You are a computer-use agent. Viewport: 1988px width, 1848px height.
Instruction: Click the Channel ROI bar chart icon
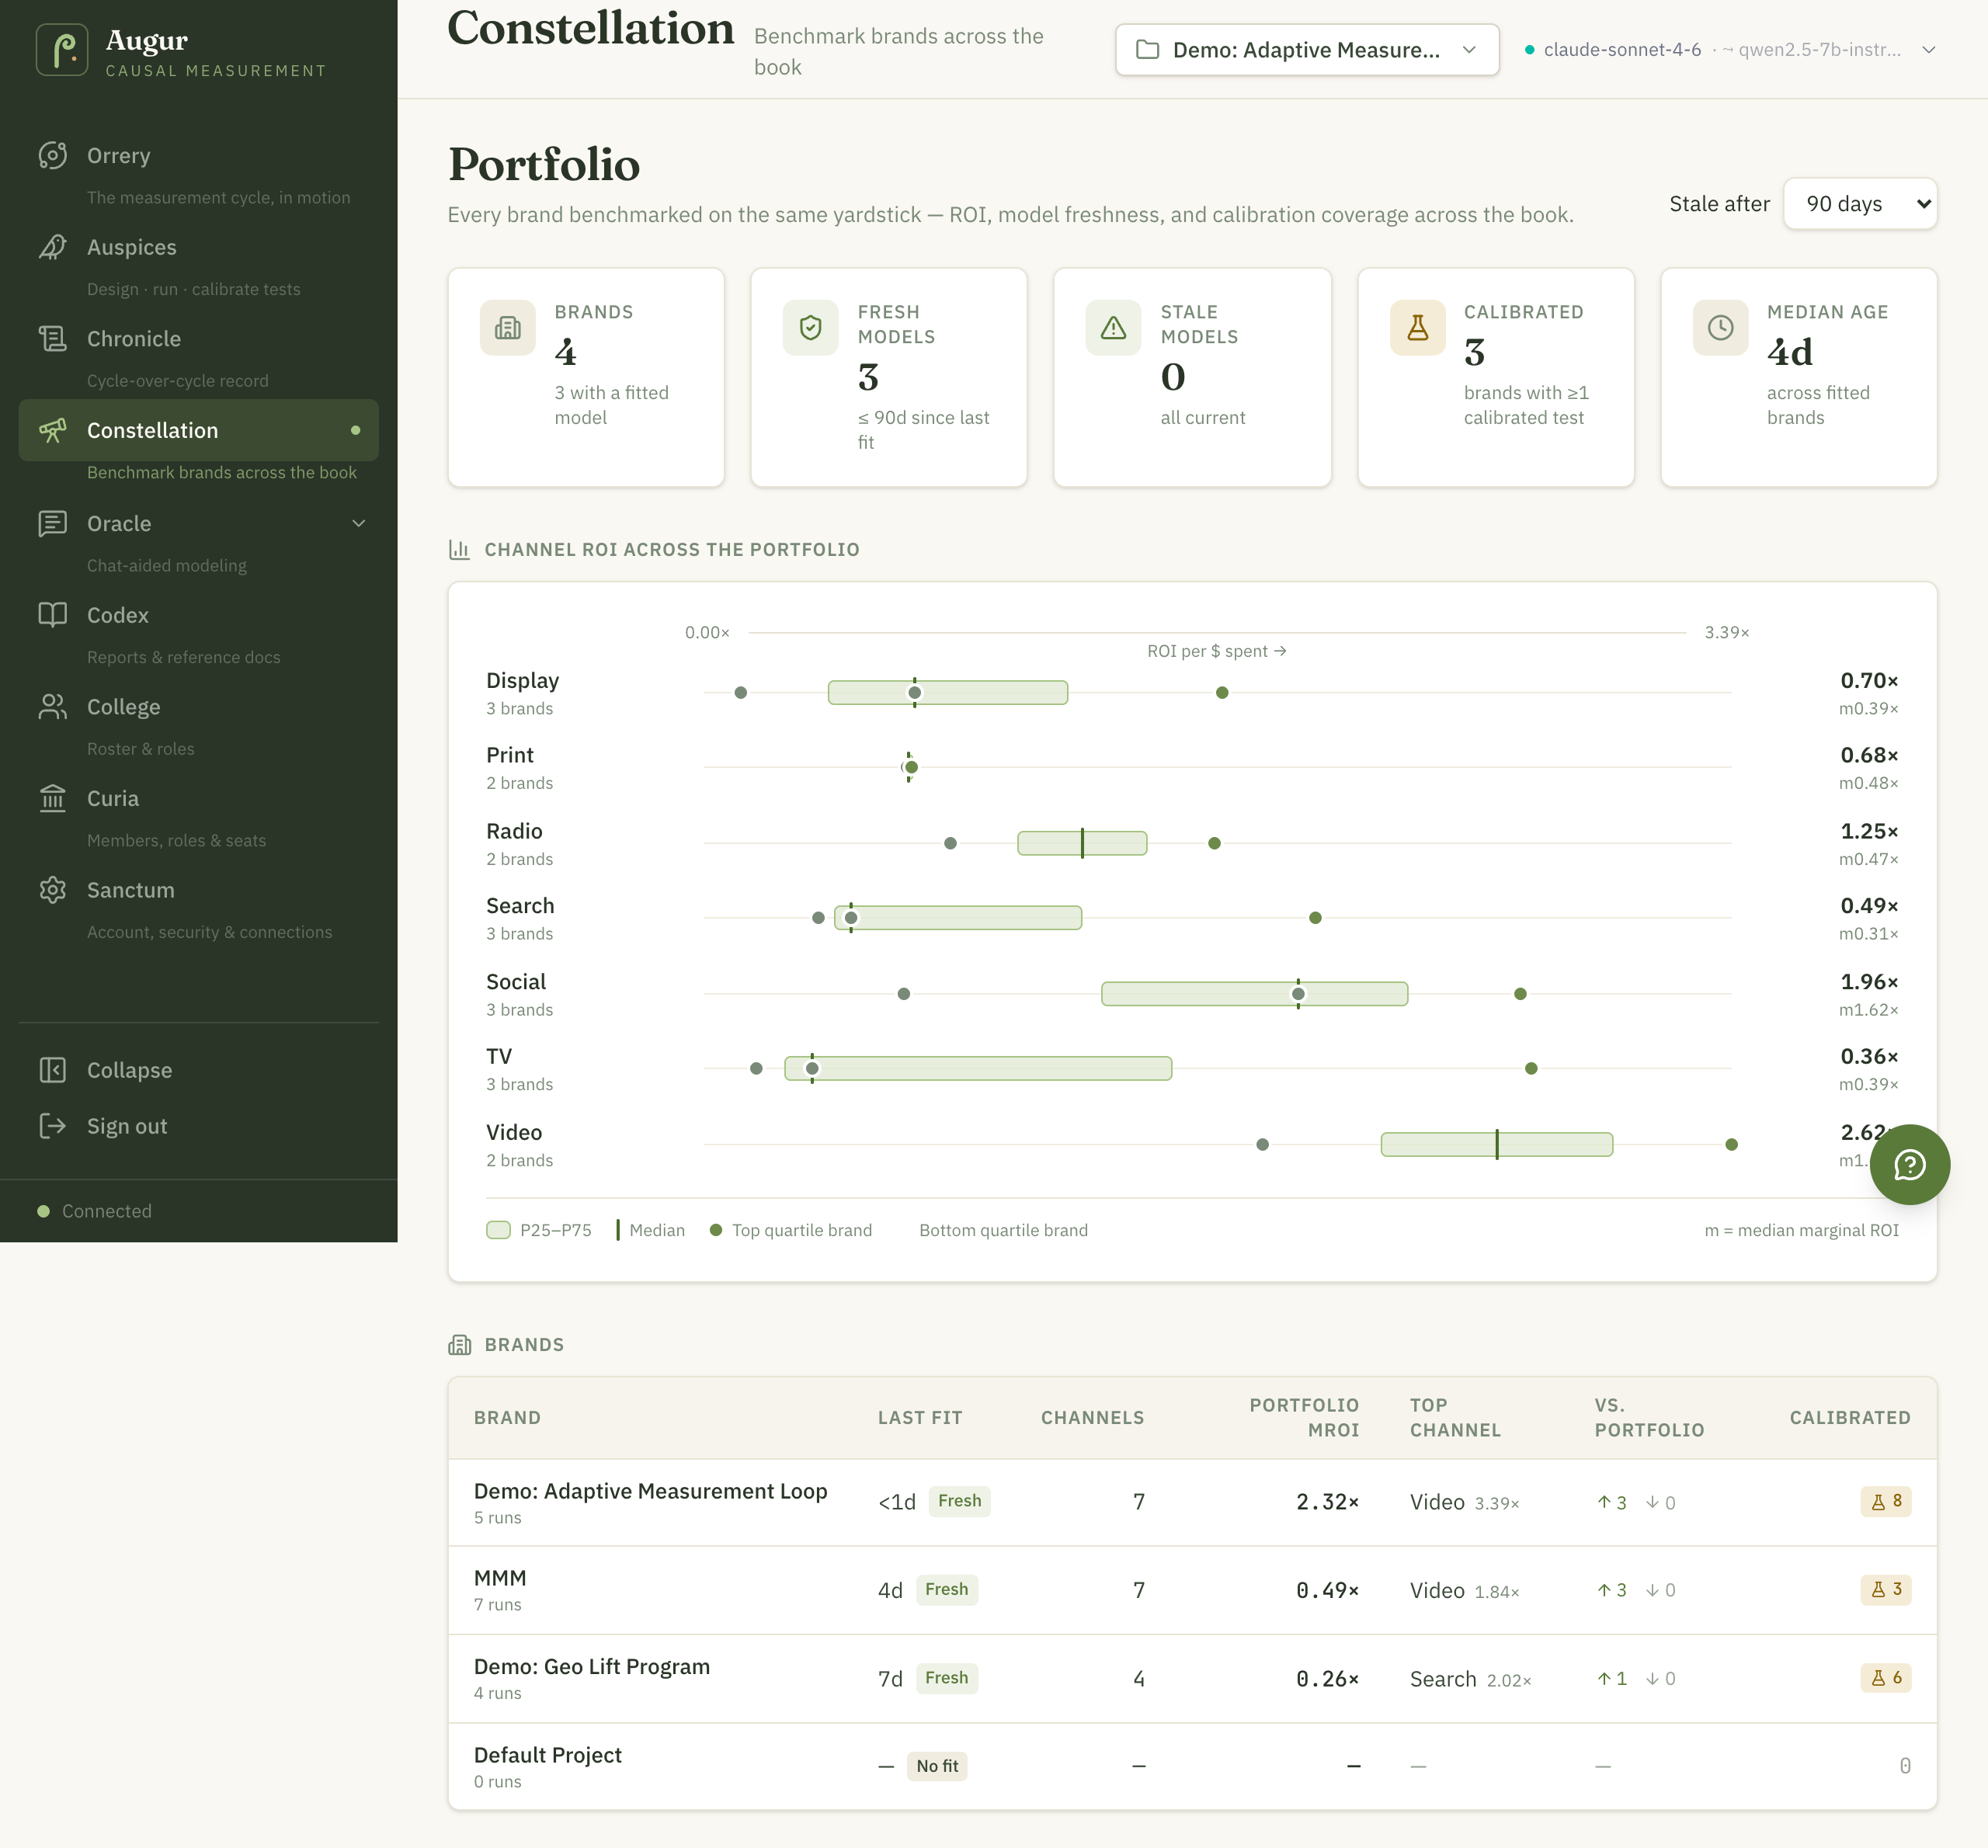point(459,549)
